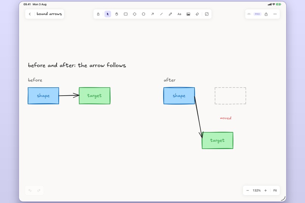
Task: Zoom out with the minus button
Action: click(x=247, y=191)
